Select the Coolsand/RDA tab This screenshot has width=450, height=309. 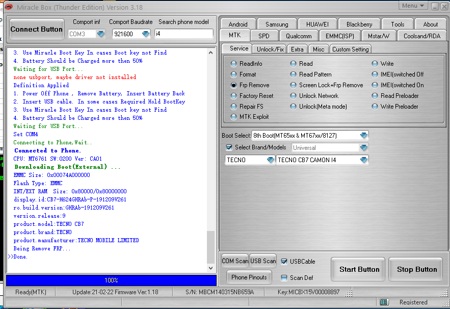pyautogui.click(x=421, y=36)
